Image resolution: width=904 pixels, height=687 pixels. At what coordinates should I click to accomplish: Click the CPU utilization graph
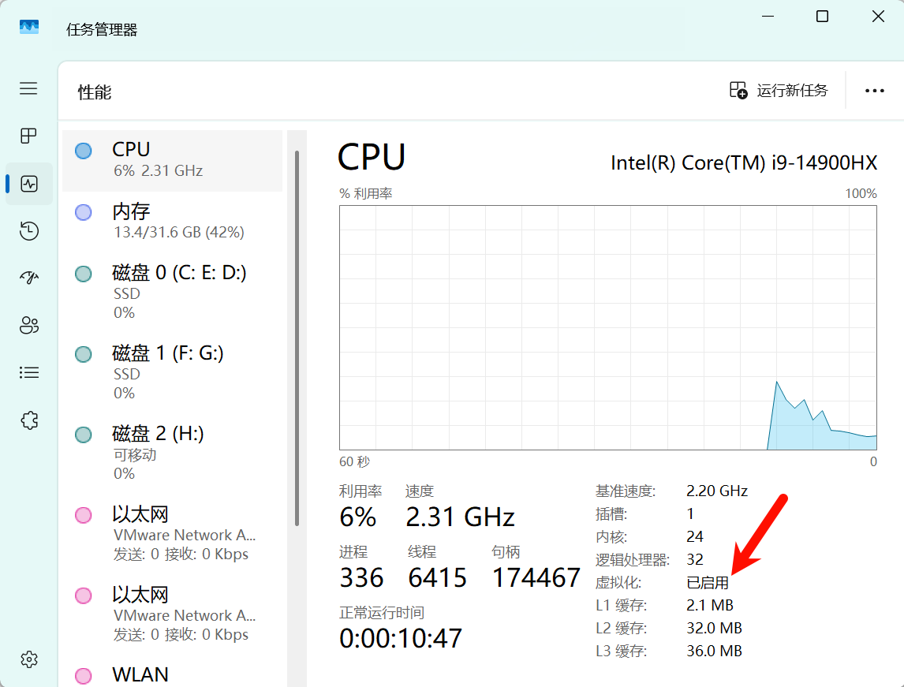(x=607, y=327)
